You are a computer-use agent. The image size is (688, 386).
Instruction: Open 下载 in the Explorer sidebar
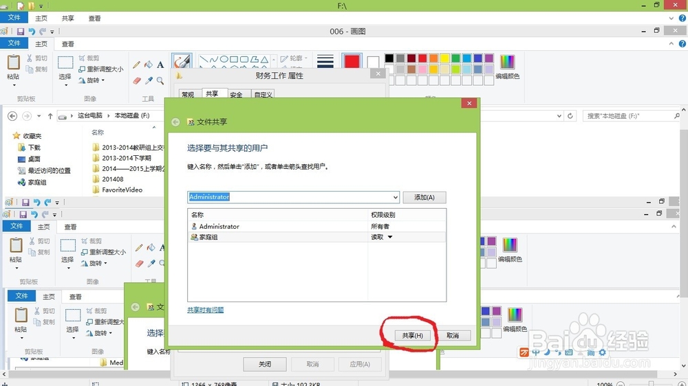(x=29, y=148)
